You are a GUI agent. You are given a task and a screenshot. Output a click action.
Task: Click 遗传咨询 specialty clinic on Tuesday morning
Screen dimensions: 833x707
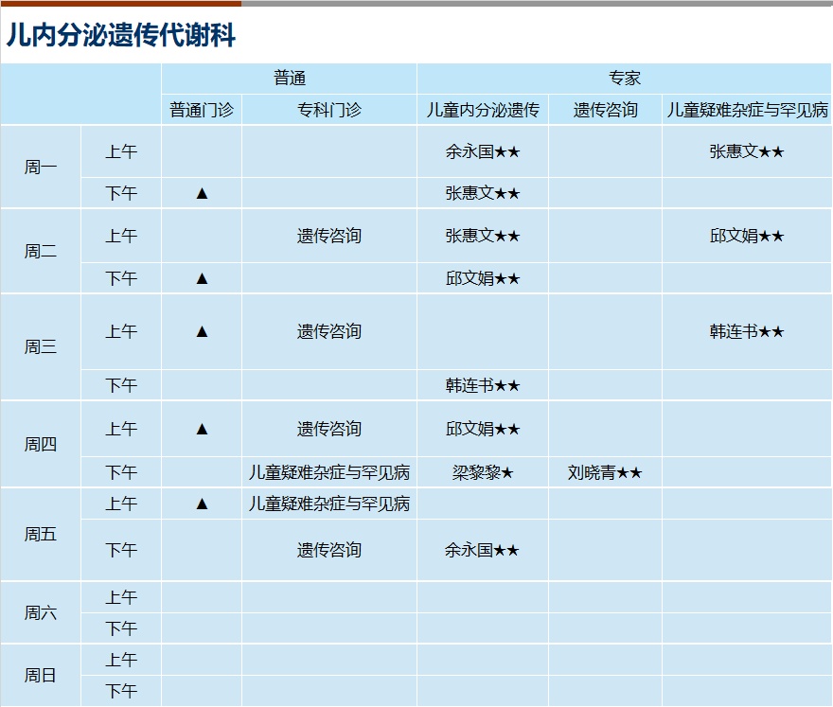click(x=328, y=236)
